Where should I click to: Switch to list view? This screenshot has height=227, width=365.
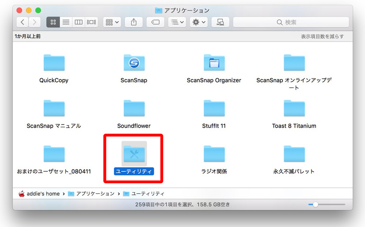tap(66, 22)
